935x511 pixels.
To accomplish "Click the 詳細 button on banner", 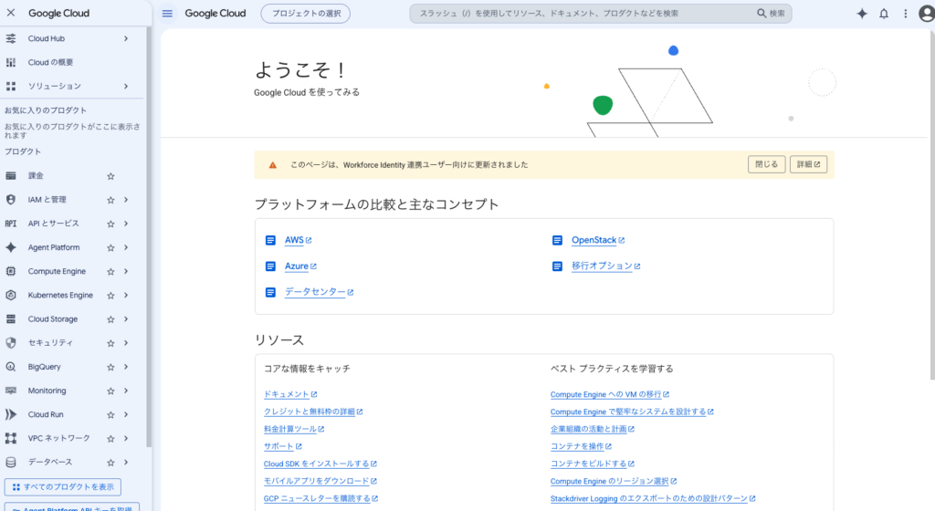I will [808, 164].
